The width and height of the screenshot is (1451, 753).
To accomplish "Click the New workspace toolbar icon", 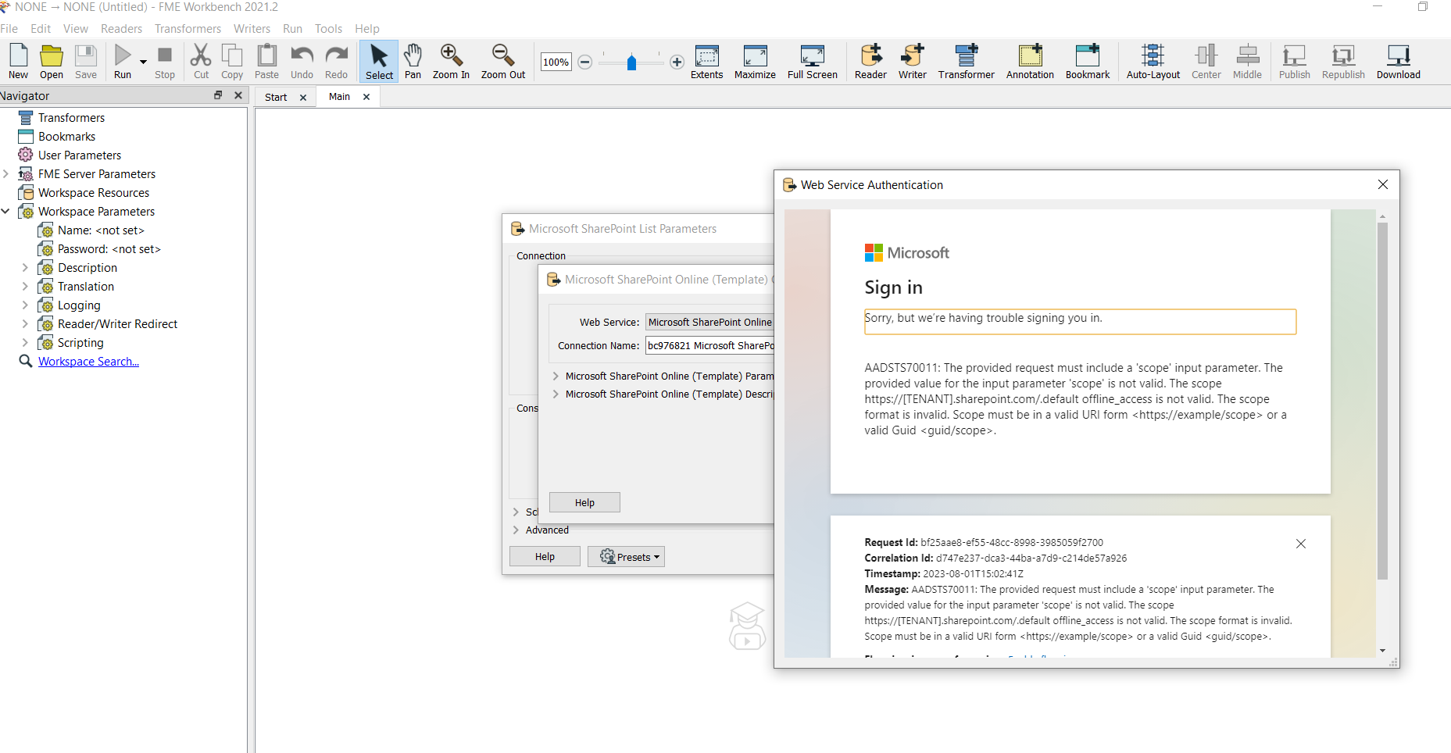I will click(18, 62).
